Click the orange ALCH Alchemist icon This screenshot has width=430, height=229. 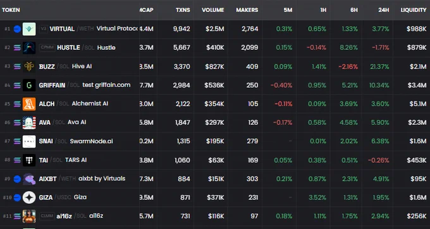[29, 104]
